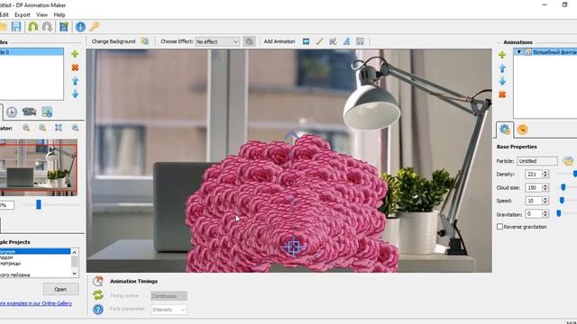
Task: Click the Change Background picture icon
Action: (x=145, y=41)
